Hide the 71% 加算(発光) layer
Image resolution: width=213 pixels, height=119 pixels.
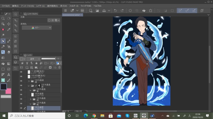(x=21, y=72)
